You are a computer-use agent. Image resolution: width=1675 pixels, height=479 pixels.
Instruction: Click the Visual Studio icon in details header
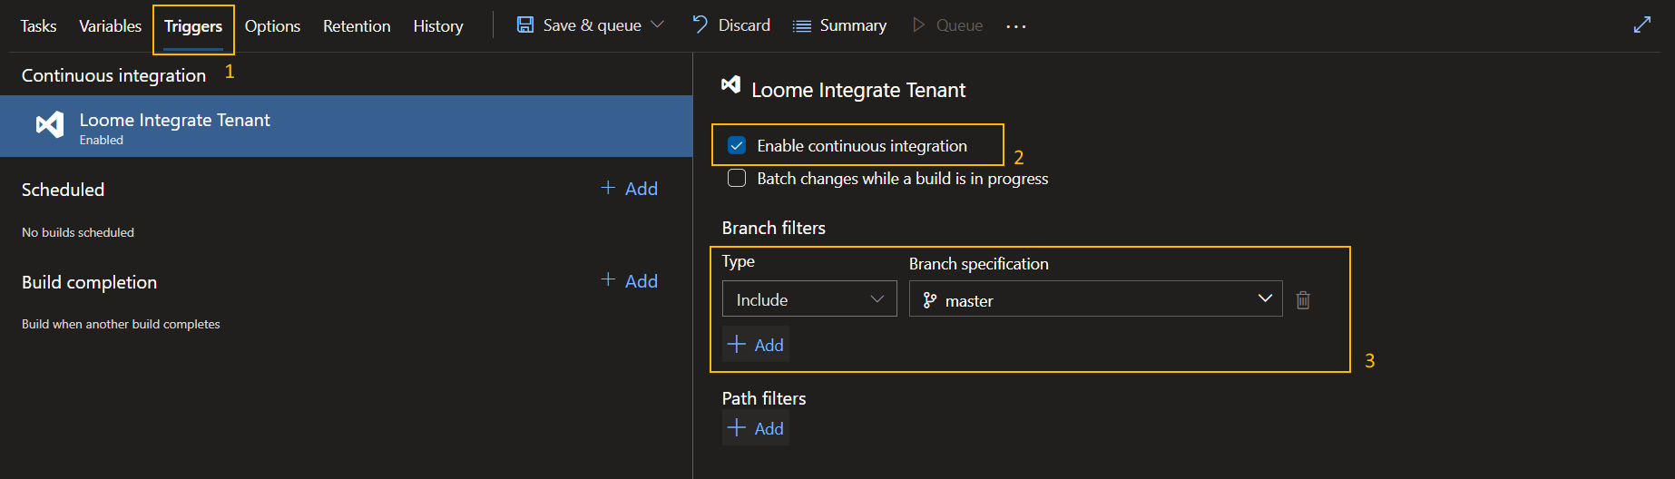point(730,84)
